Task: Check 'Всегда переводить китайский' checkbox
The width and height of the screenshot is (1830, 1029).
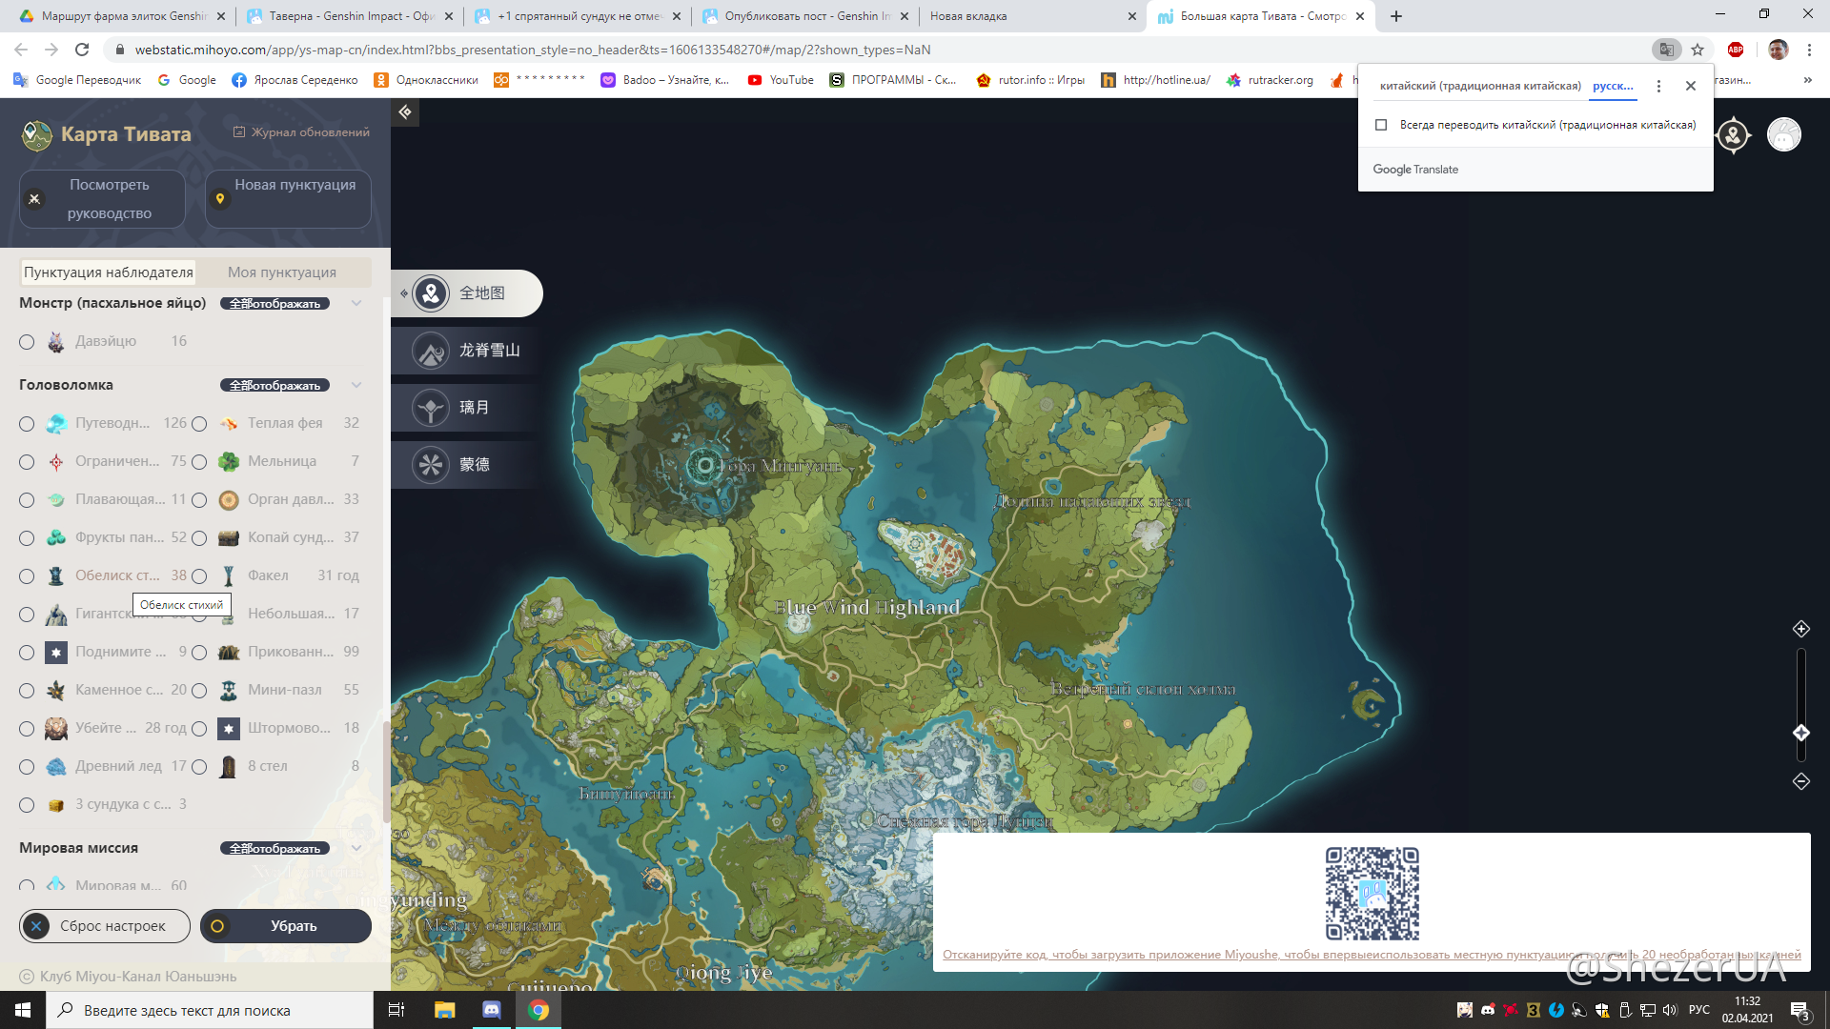Action: [1381, 125]
